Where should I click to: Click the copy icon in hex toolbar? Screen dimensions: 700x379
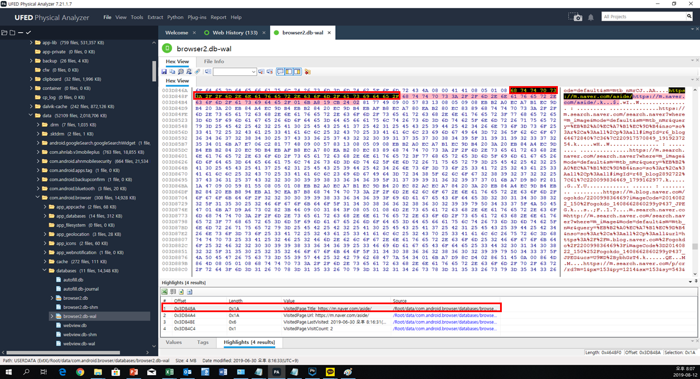point(172,72)
